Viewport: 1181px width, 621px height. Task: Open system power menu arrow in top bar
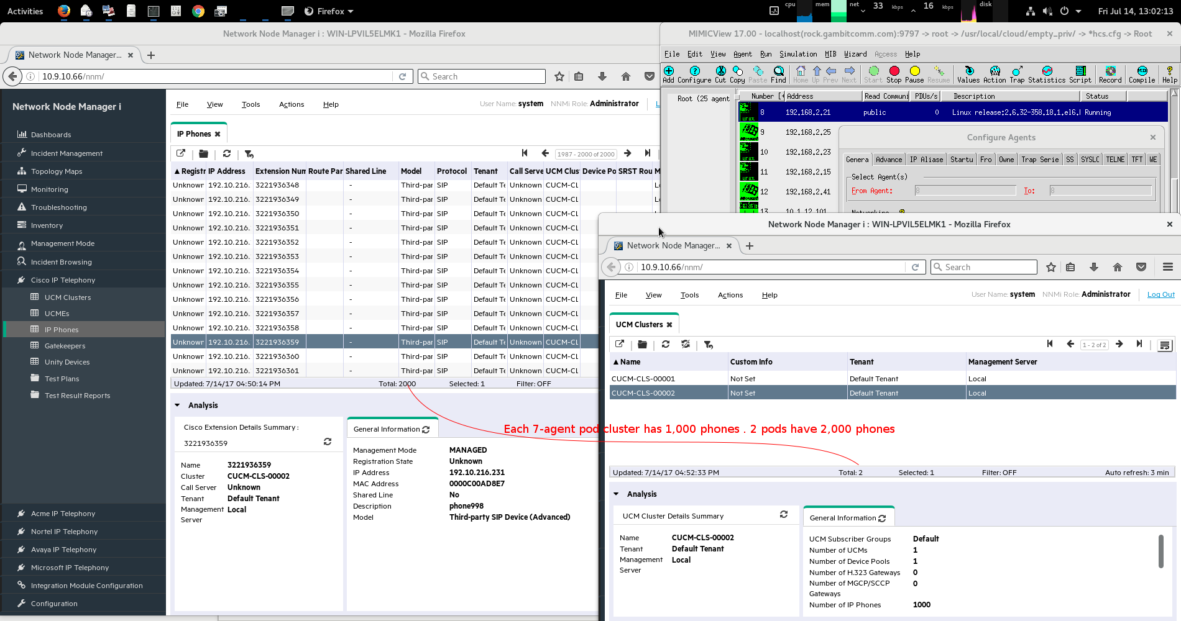[1078, 11]
